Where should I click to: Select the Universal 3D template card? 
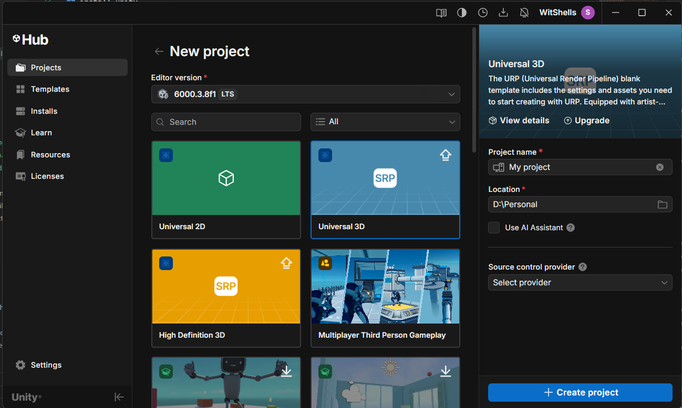coord(385,190)
